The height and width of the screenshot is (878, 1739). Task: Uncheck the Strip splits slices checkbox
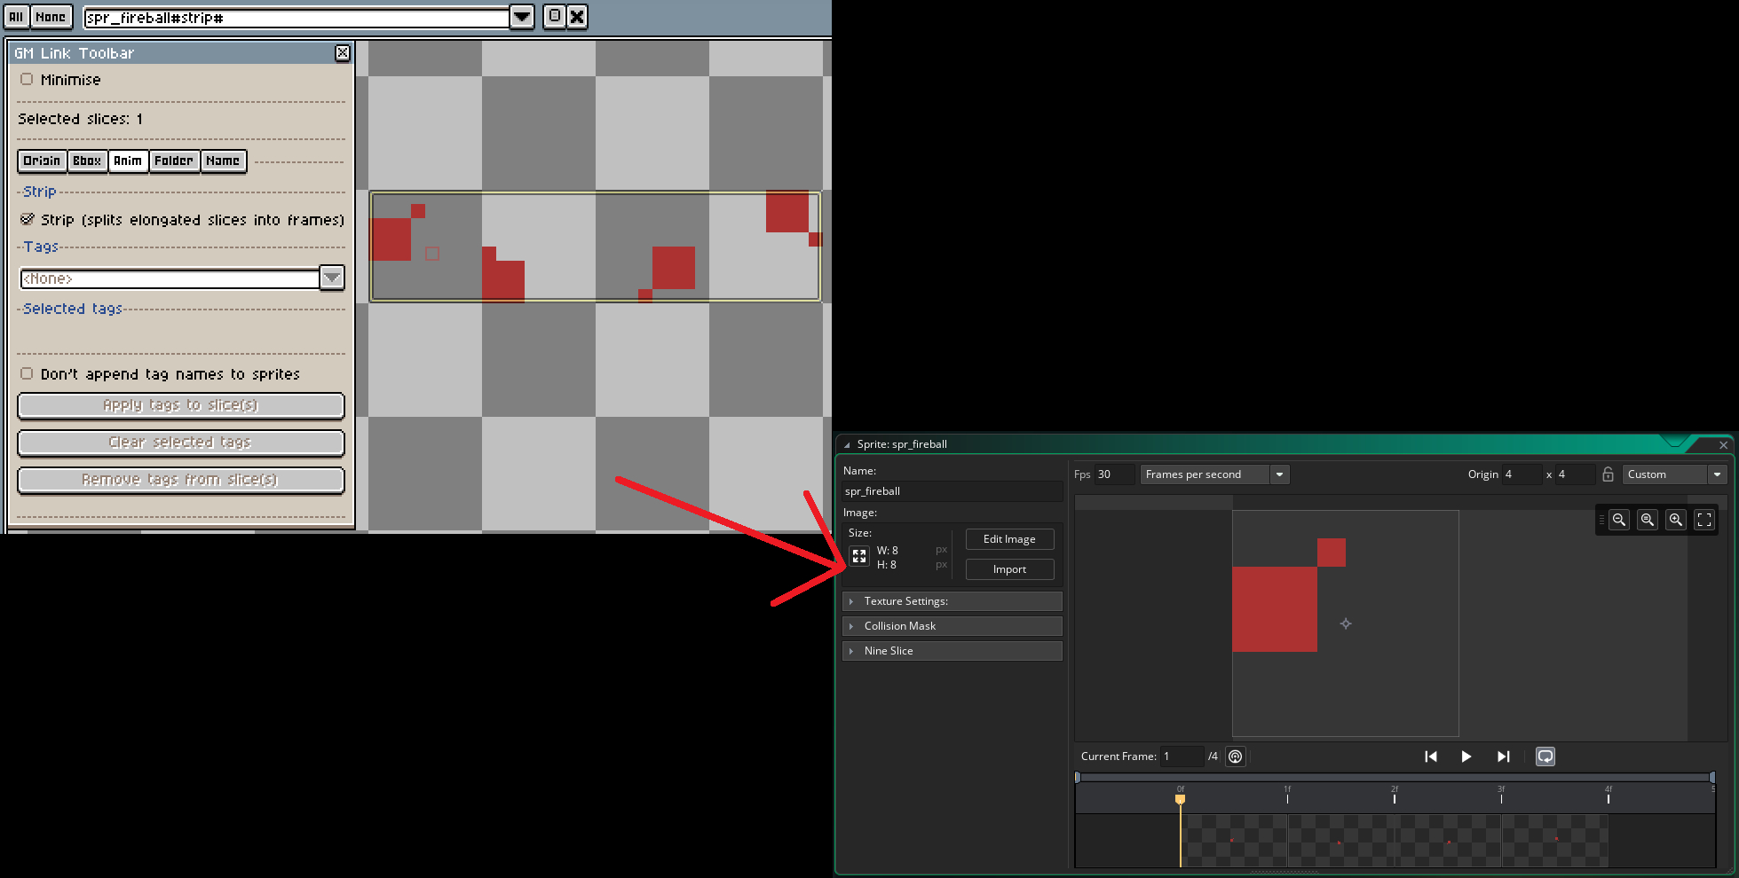click(x=28, y=219)
